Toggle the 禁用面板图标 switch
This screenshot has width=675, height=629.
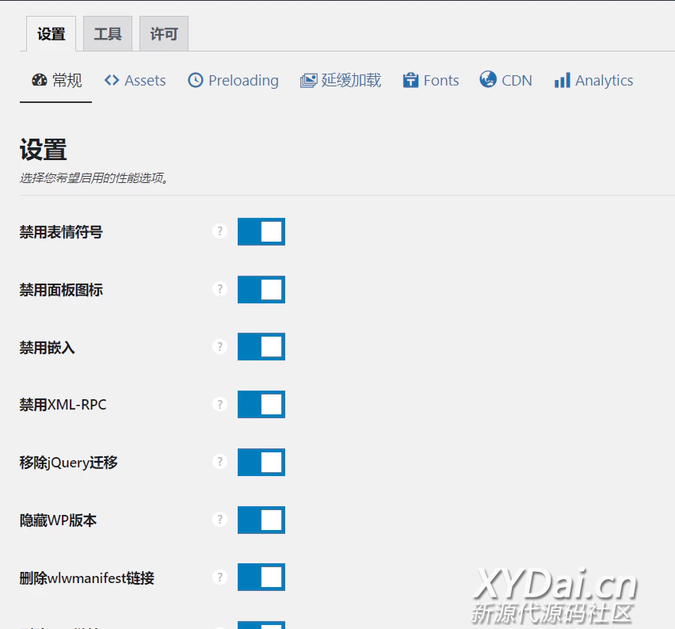pos(261,289)
